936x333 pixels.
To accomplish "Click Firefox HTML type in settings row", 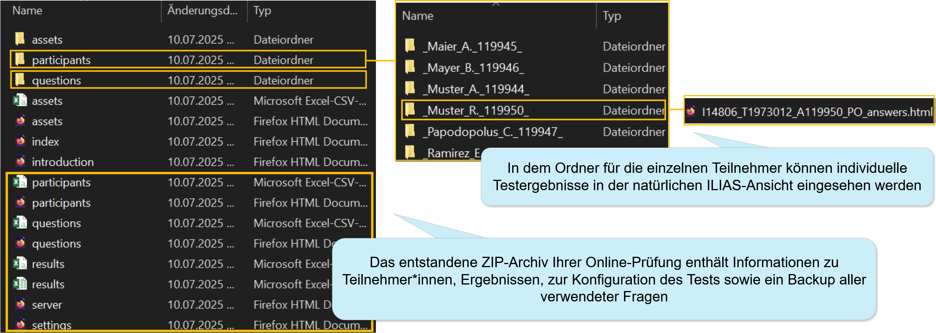I will (x=310, y=325).
